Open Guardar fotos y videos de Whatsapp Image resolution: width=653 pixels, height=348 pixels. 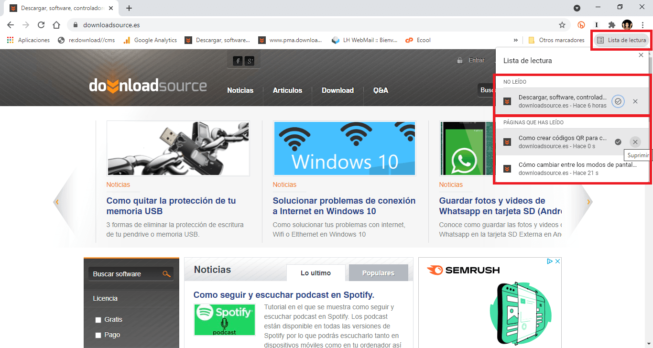(500, 206)
